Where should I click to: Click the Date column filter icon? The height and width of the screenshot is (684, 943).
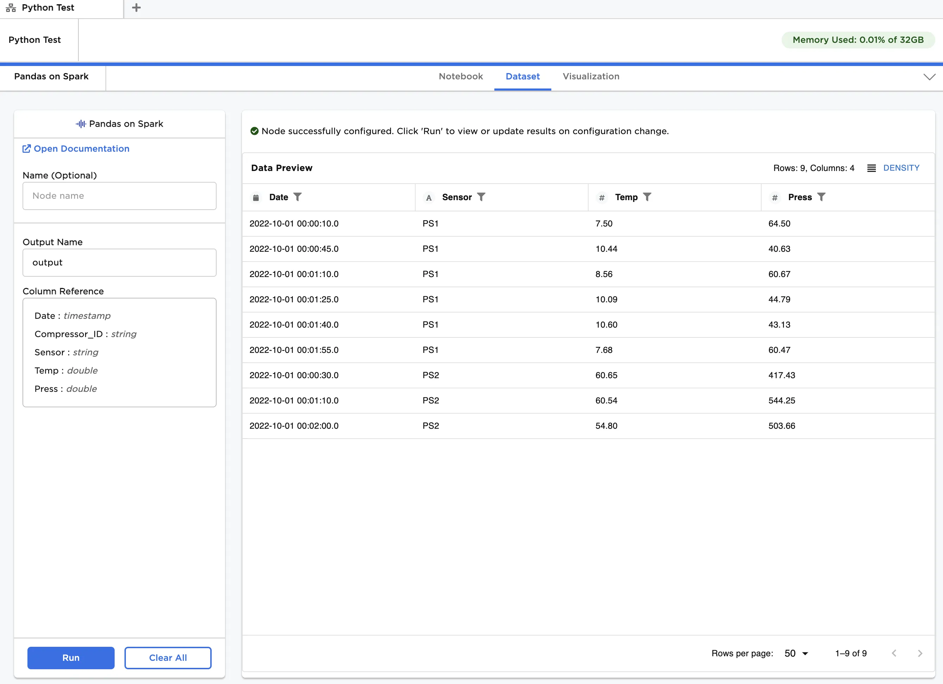(297, 197)
